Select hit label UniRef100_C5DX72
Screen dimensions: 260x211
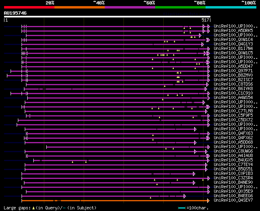pyautogui.click(x=233, y=120)
